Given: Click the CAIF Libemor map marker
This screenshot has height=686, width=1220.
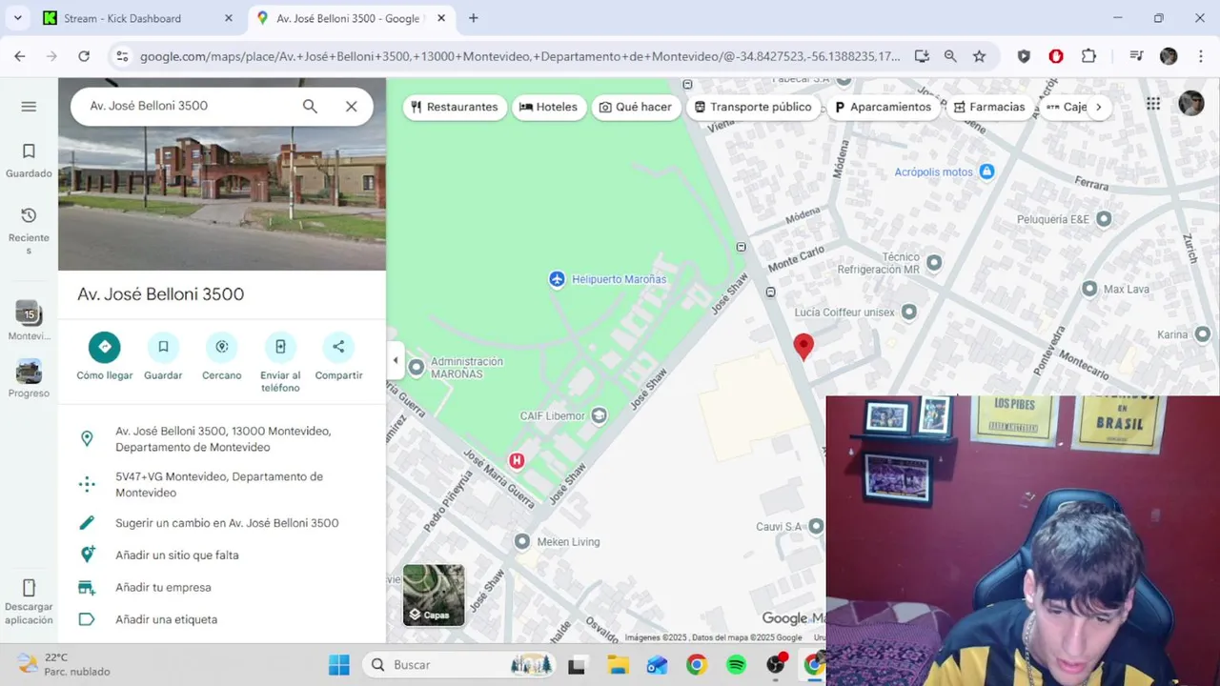Looking at the screenshot, I should [x=599, y=415].
